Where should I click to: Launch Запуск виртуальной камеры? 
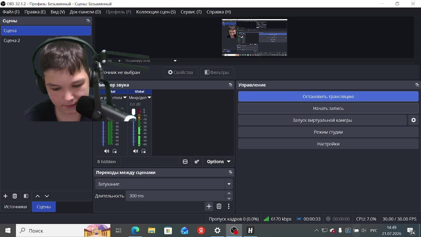click(x=322, y=120)
